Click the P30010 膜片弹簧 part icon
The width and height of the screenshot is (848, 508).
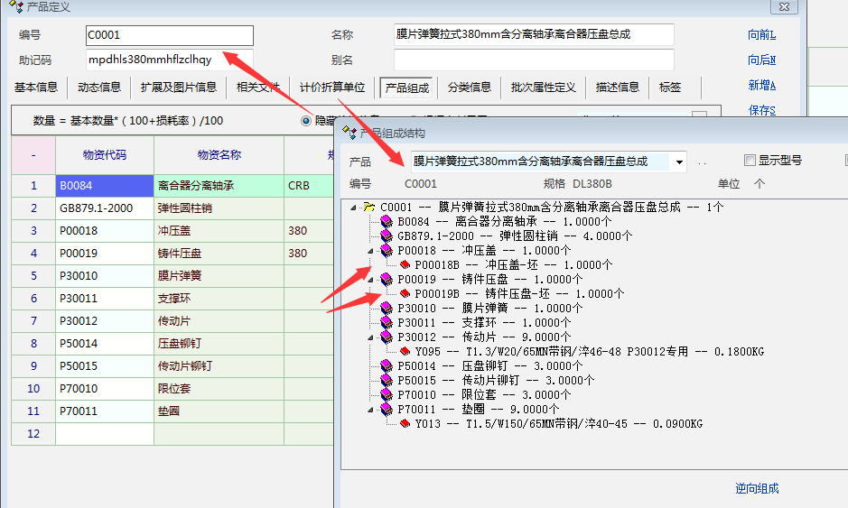click(387, 309)
